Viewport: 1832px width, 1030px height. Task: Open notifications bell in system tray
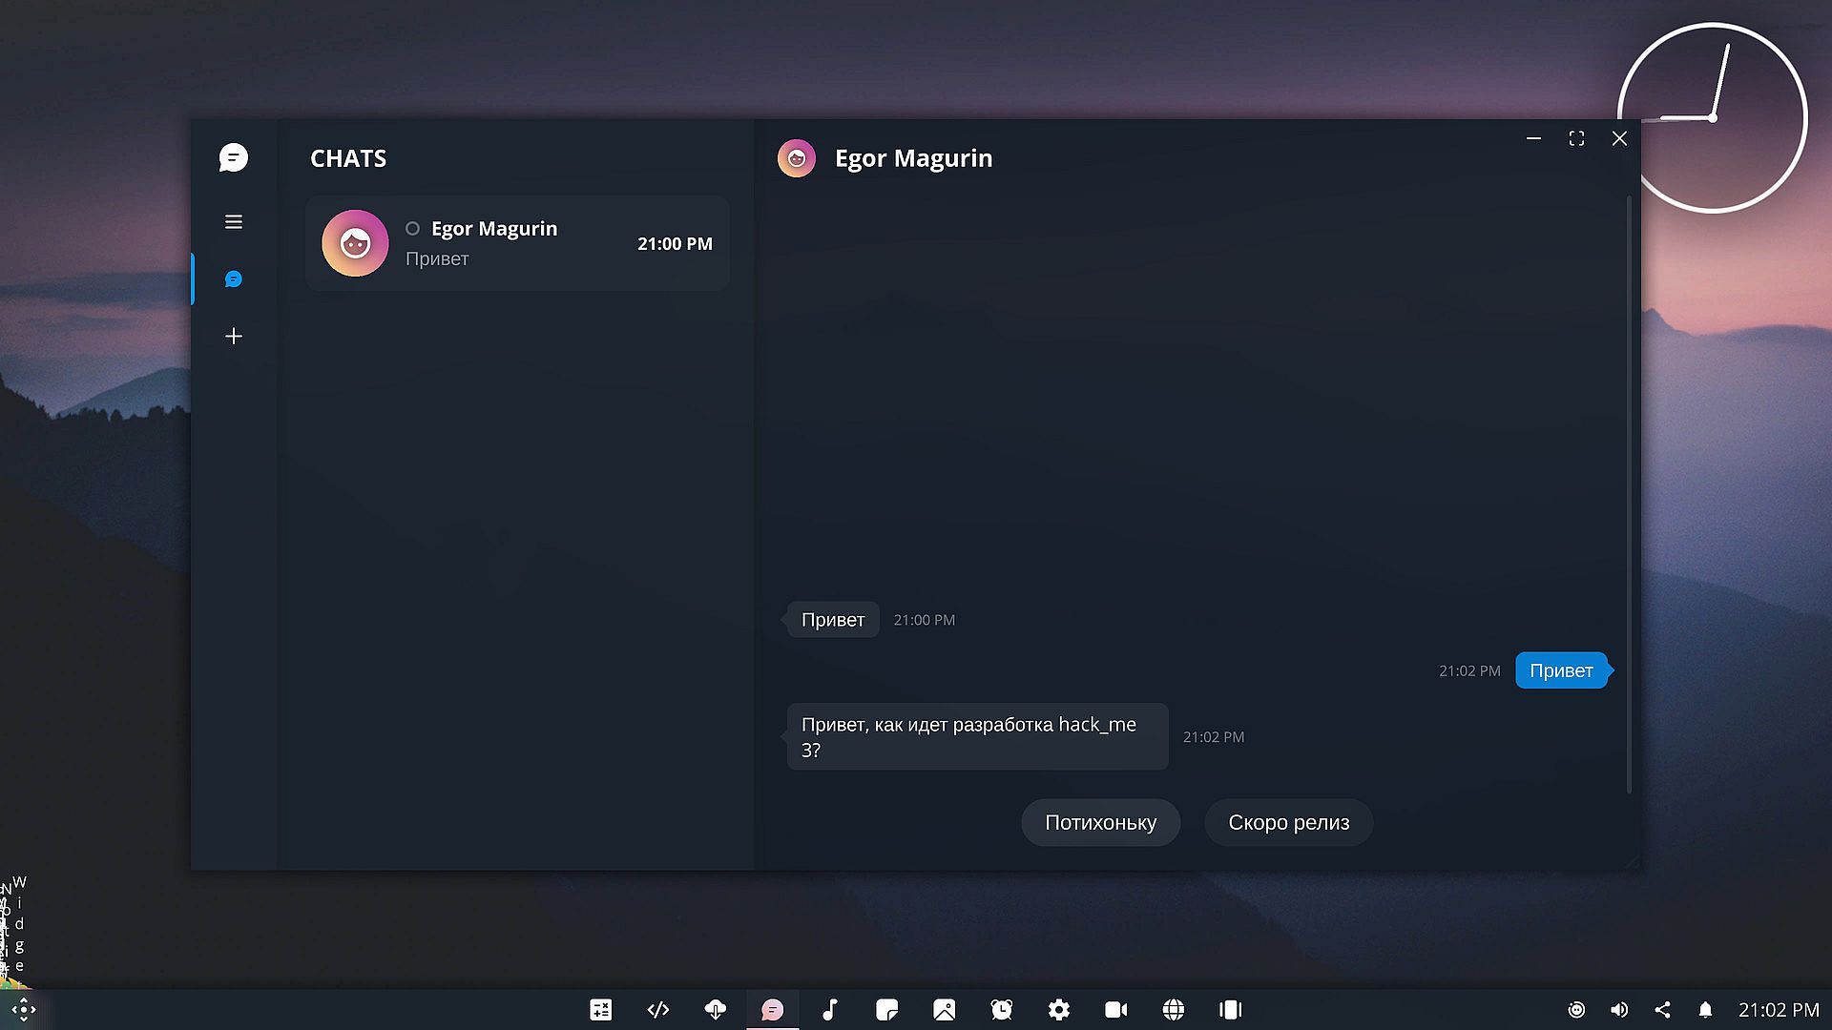(1705, 1010)
